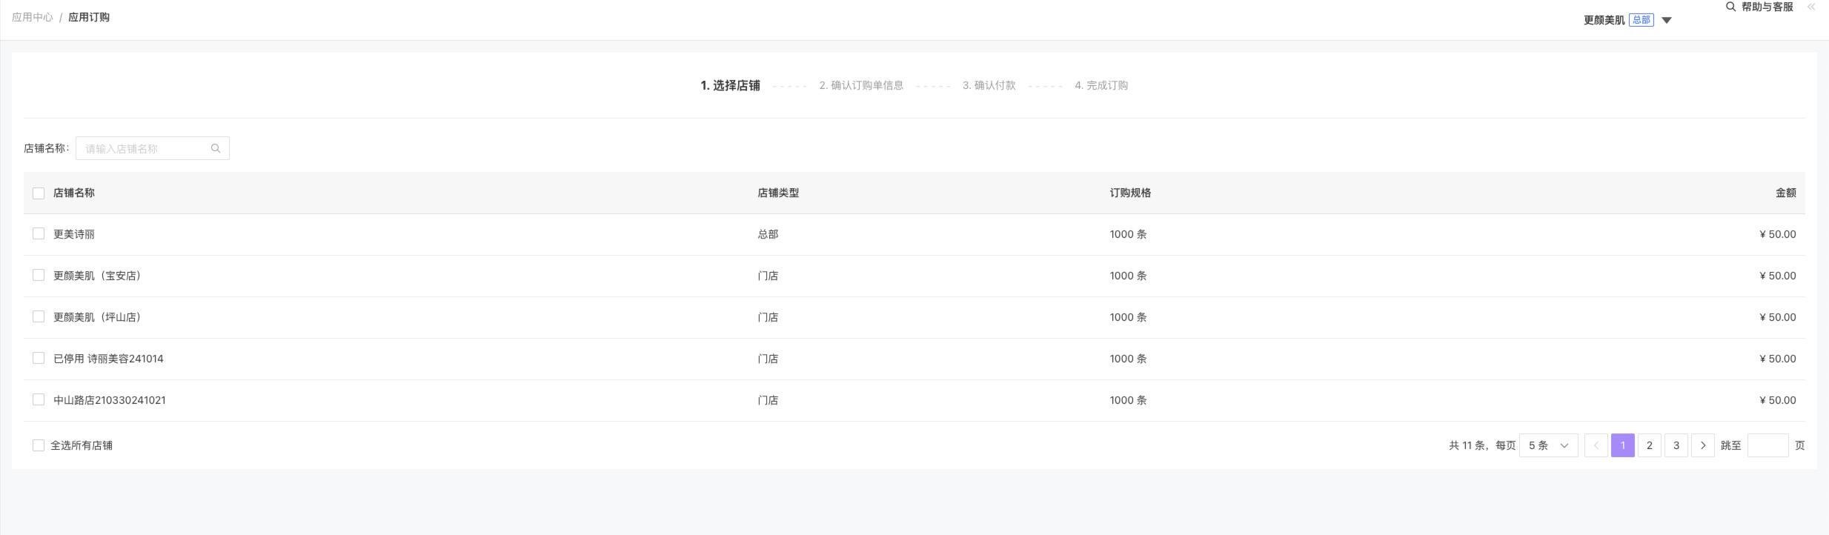Image resolution: width=1829 pixels, height=535 pixels.
Task: Click the 跳至 page number input box
Action: (1767, 445)
